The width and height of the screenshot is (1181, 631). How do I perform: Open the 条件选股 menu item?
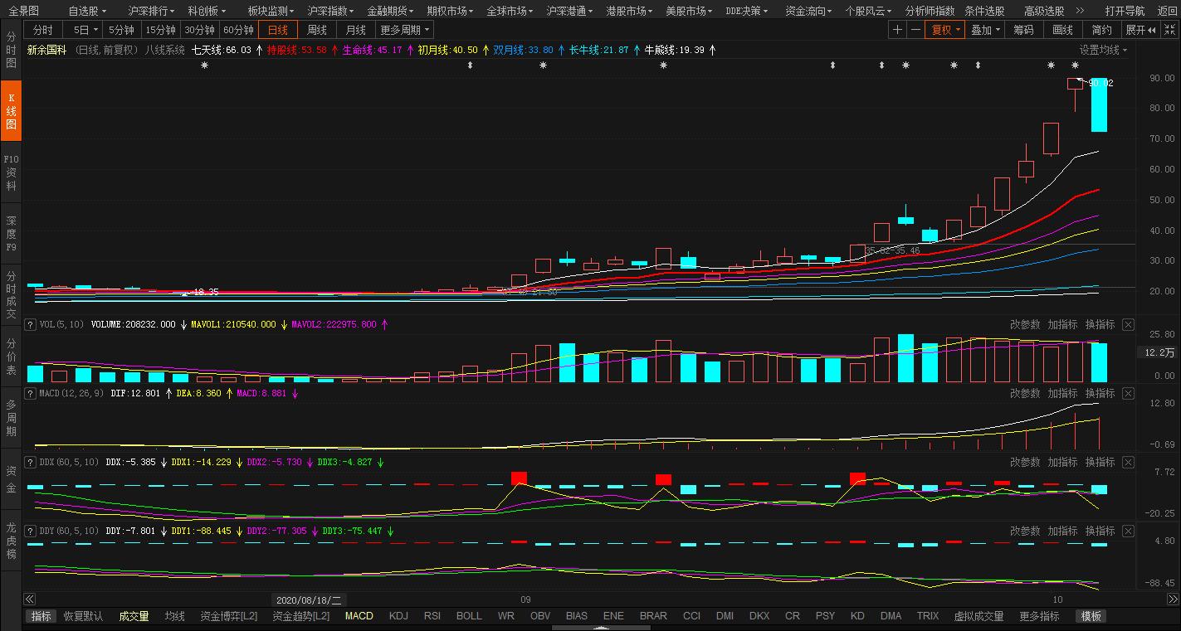click(984, 11)
